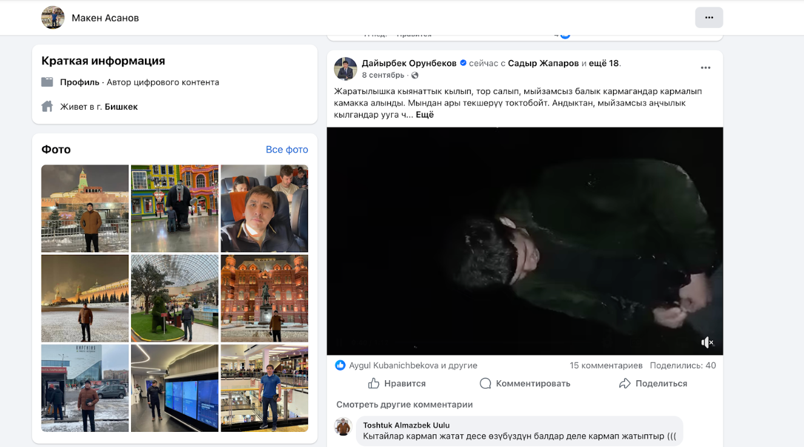804x447 pixels.
Task: Open Бишкек city link
Action: coord(121,107)
